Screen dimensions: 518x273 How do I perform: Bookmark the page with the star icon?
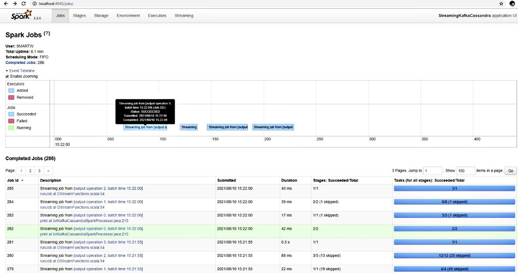pyautogui.click(x=501, y=4)
